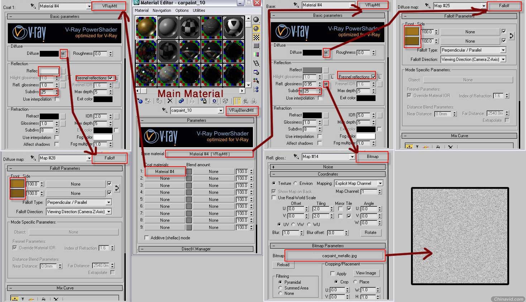Click the Side color swatch in Map #25 Falloff
Screen dimensions: 526x302
point(412,41)
